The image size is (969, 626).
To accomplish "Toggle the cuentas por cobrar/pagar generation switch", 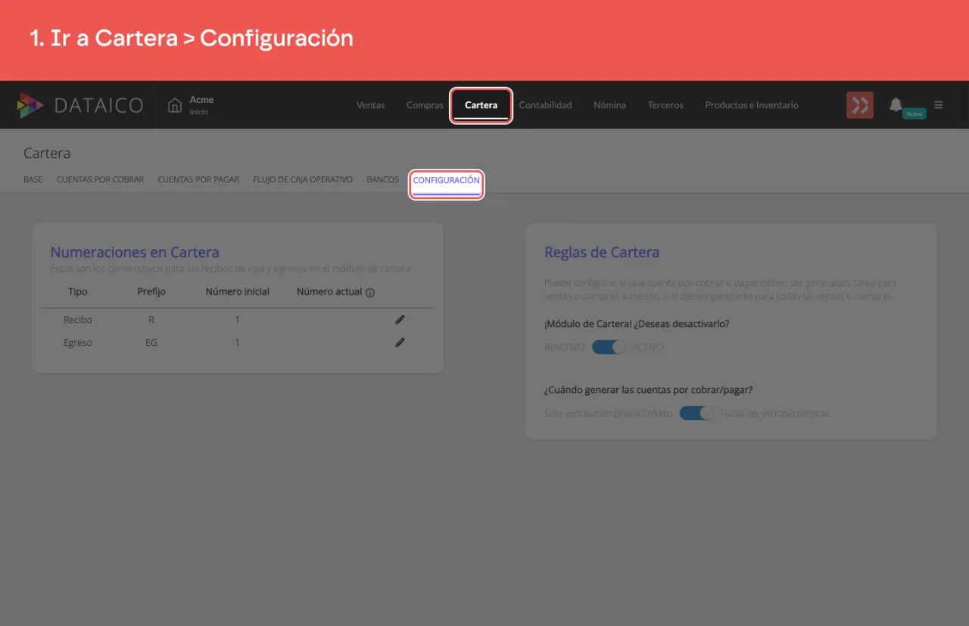I will [696, 413].
